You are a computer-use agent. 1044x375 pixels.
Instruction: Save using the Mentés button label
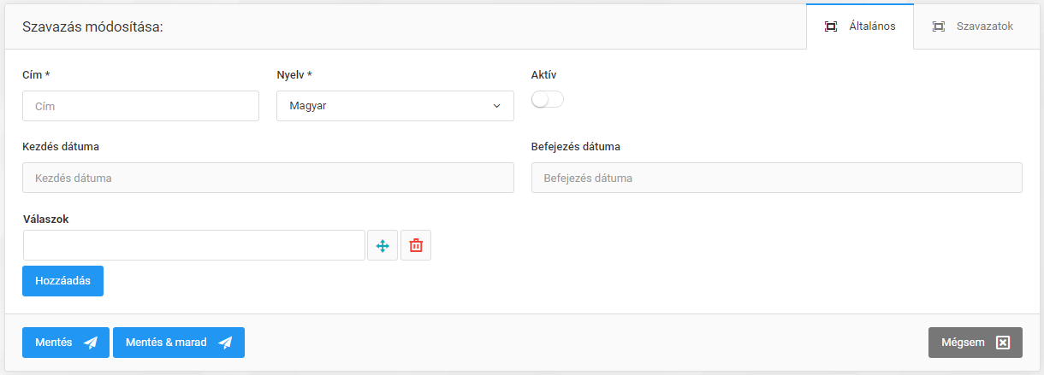(x=54, y=343)
